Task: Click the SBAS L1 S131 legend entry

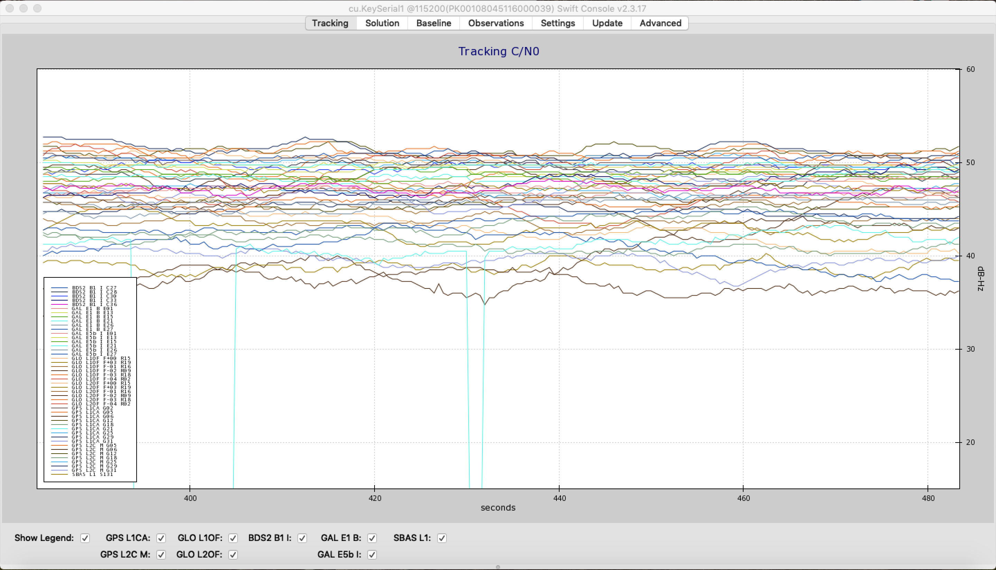Action: point(92,474)
